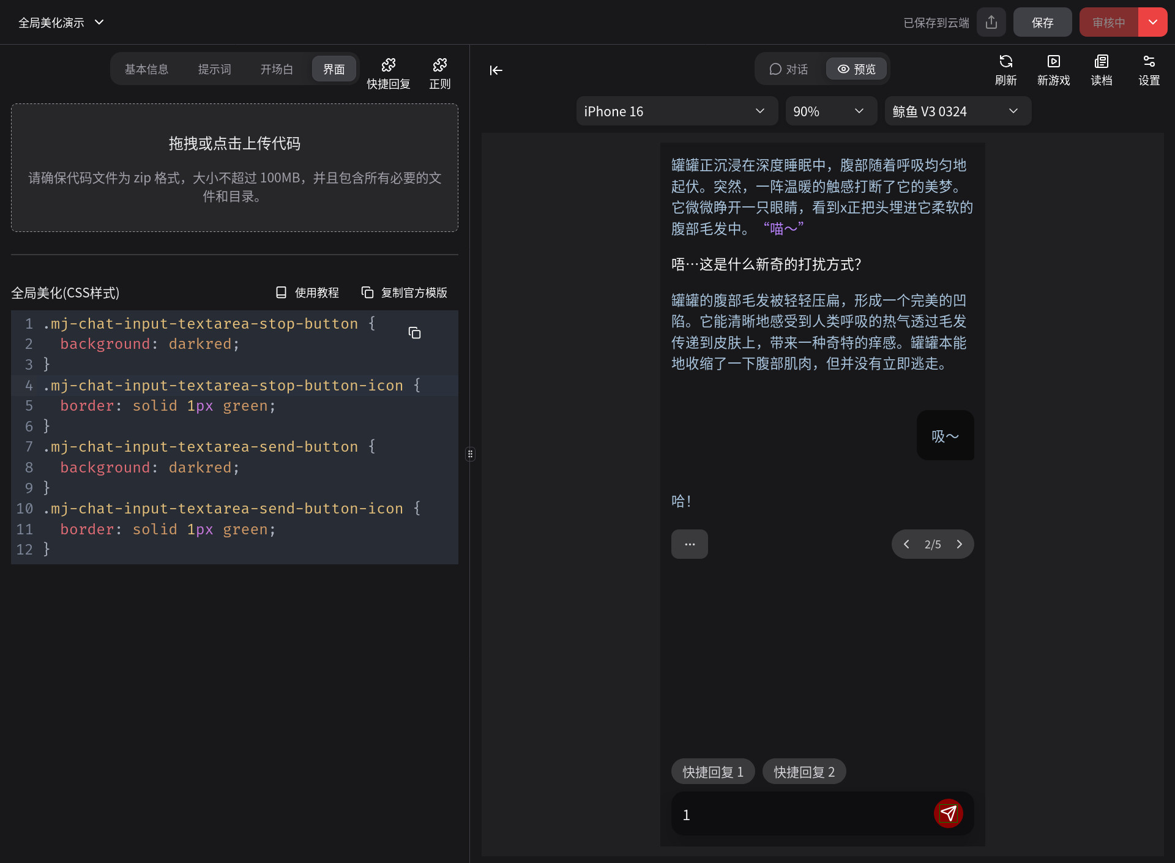1175x863 pixels.
Task: Open the 90% zoom dropdown
Action: pos(830,111)
